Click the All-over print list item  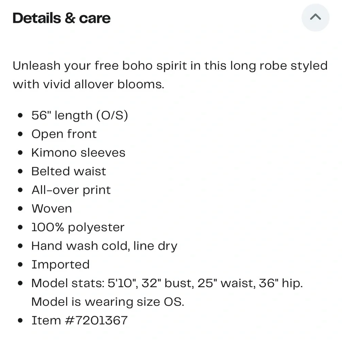point(71,190)
